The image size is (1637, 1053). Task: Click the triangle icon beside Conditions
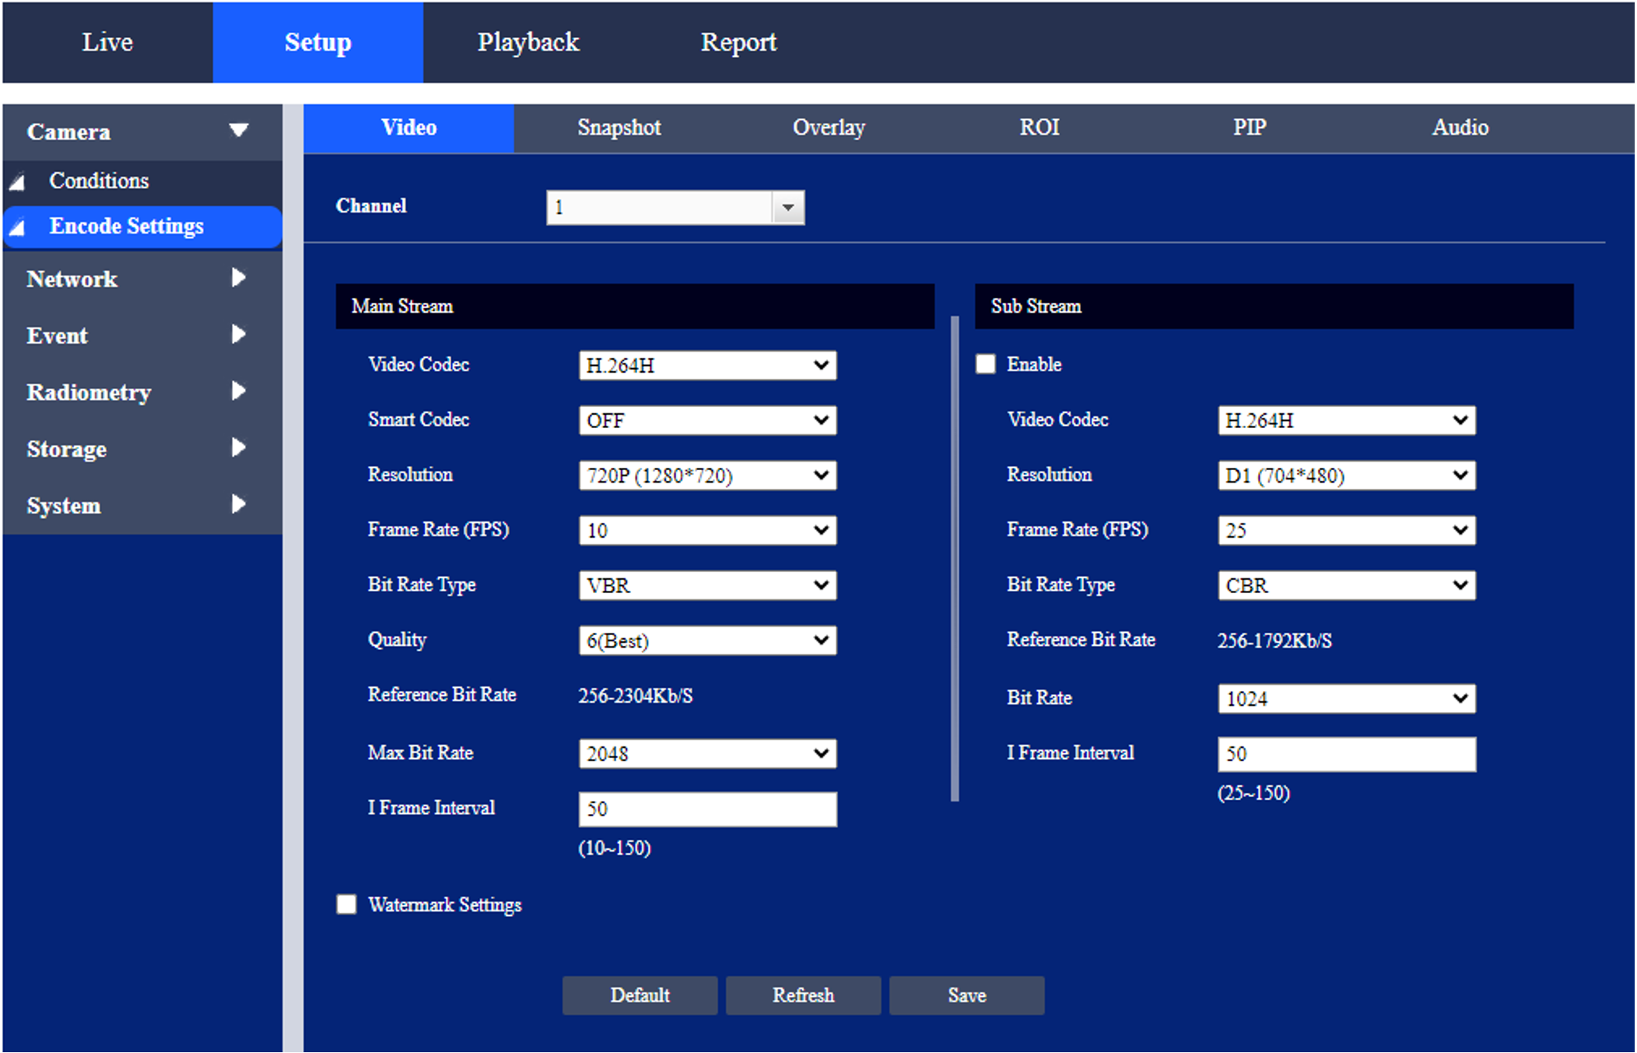(x=17, y=182)
